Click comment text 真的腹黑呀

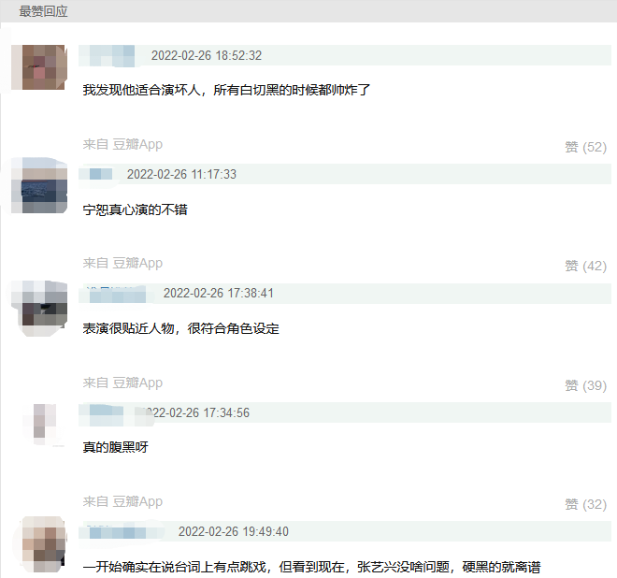tap(115, 447)
